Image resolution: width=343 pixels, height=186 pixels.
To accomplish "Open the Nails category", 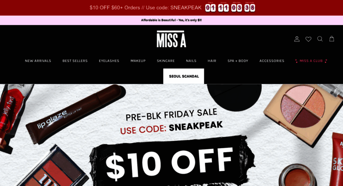I will click(x=191, y=61).
